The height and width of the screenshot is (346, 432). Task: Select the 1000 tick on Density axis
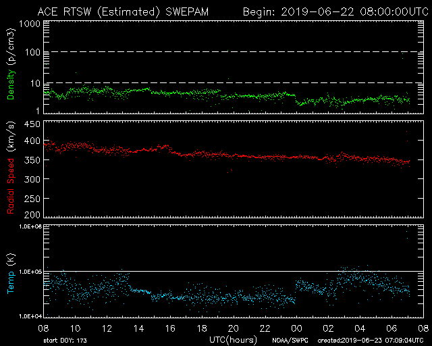pos(28,24)
